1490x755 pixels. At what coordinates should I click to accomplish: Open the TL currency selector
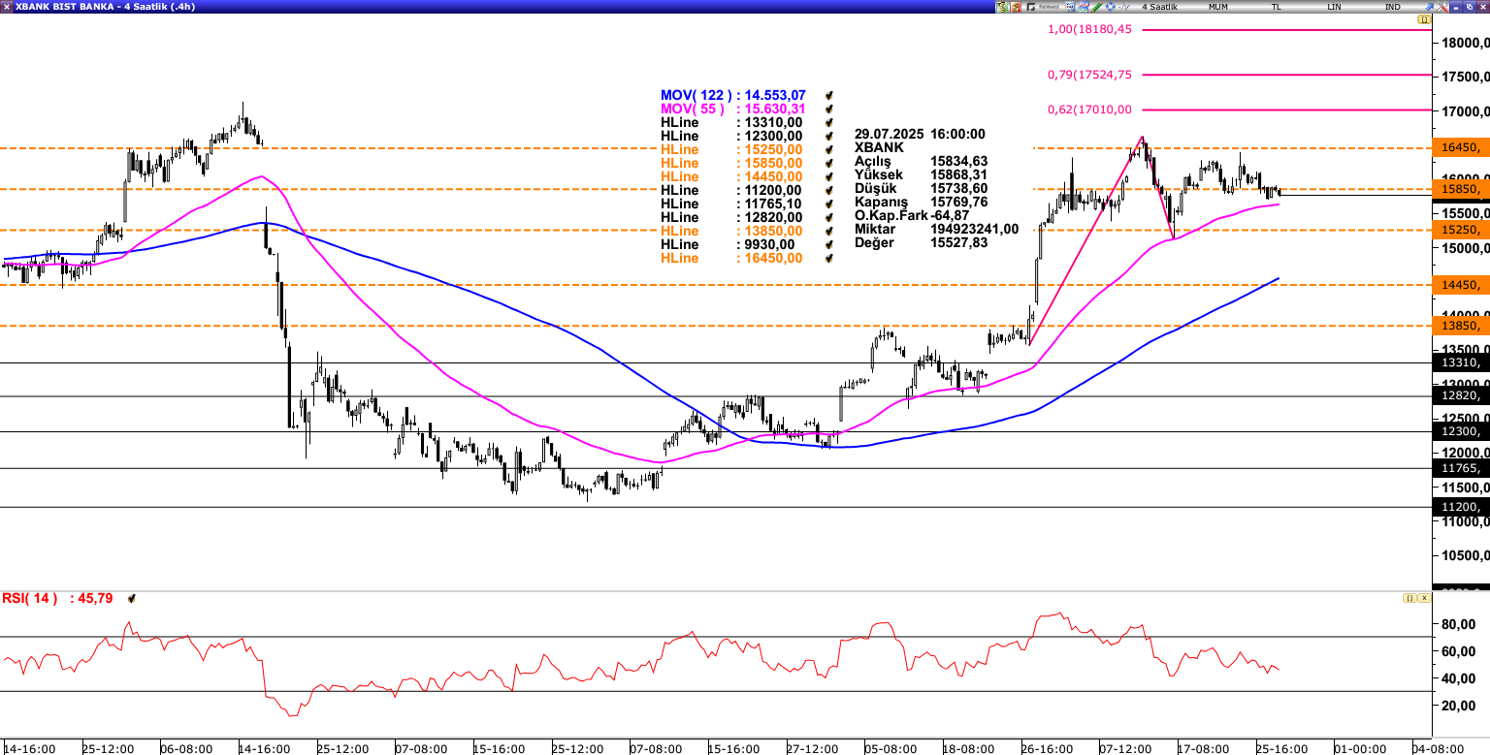click(1277, 7)
